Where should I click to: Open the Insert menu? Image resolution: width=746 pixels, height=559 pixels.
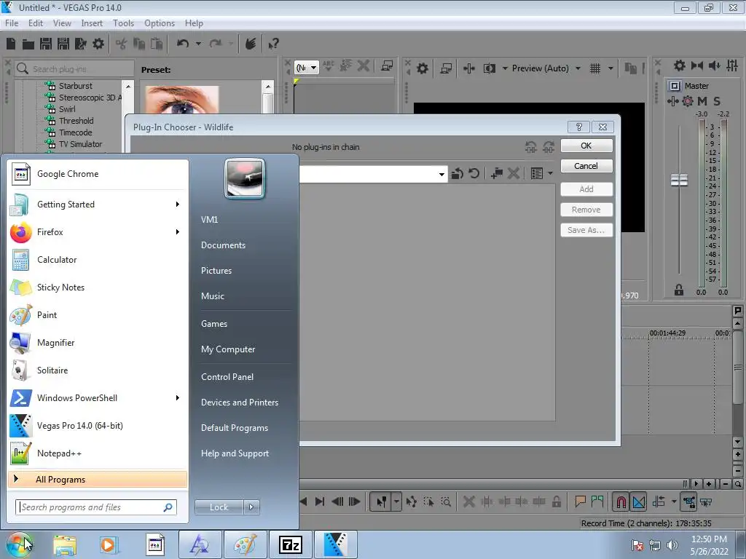(x=91, y=23)
